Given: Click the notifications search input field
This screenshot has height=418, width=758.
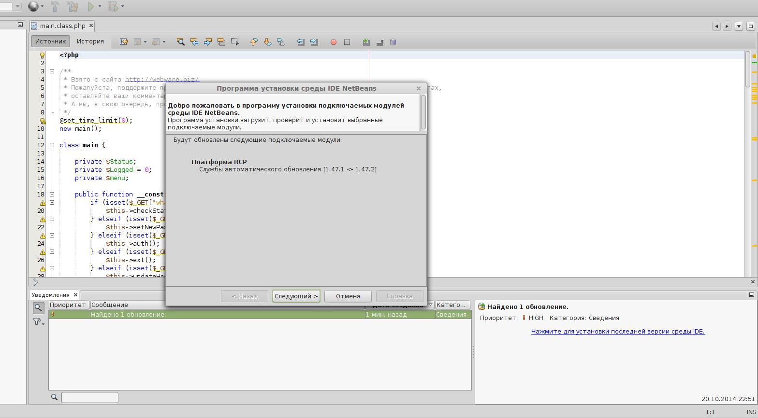Looking at the screenshot, I should click(x=89, y=397).
